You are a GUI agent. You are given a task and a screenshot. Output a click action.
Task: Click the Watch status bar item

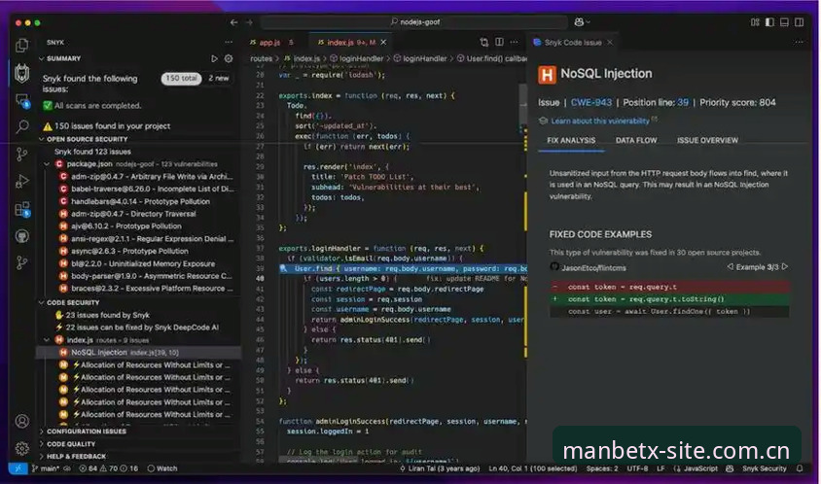[x=162, y=468]
